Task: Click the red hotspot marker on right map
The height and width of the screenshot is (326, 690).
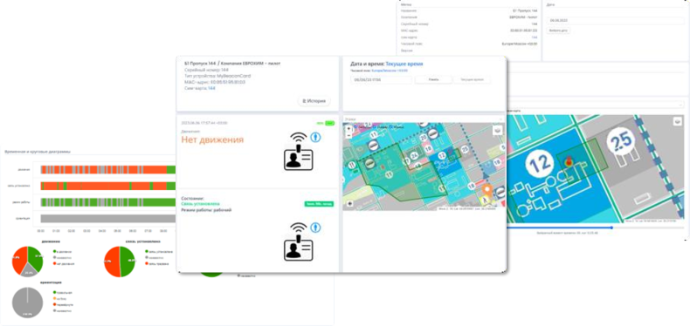Action: [568, 161]
